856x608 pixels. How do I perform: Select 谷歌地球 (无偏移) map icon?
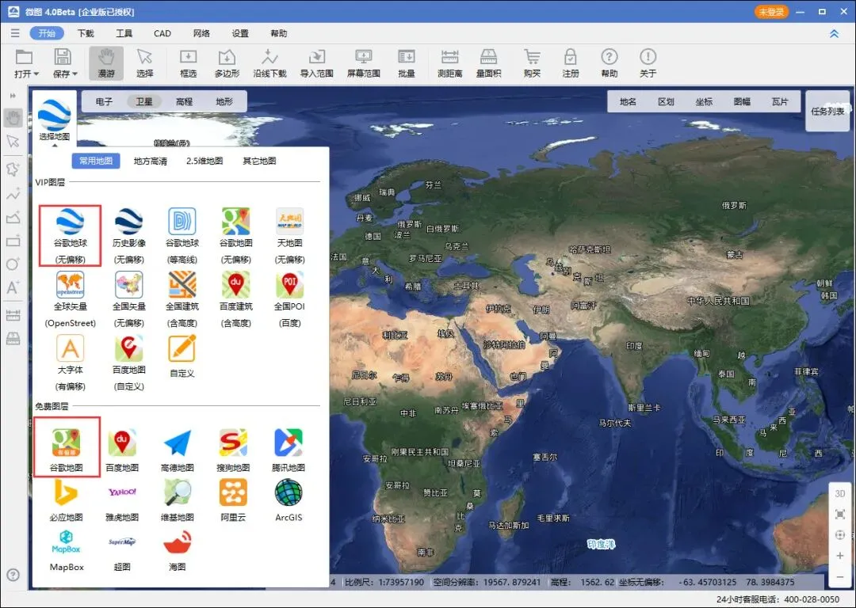click(70, 222)
